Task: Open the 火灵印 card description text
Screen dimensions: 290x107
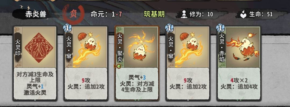Action: [35, 84]
